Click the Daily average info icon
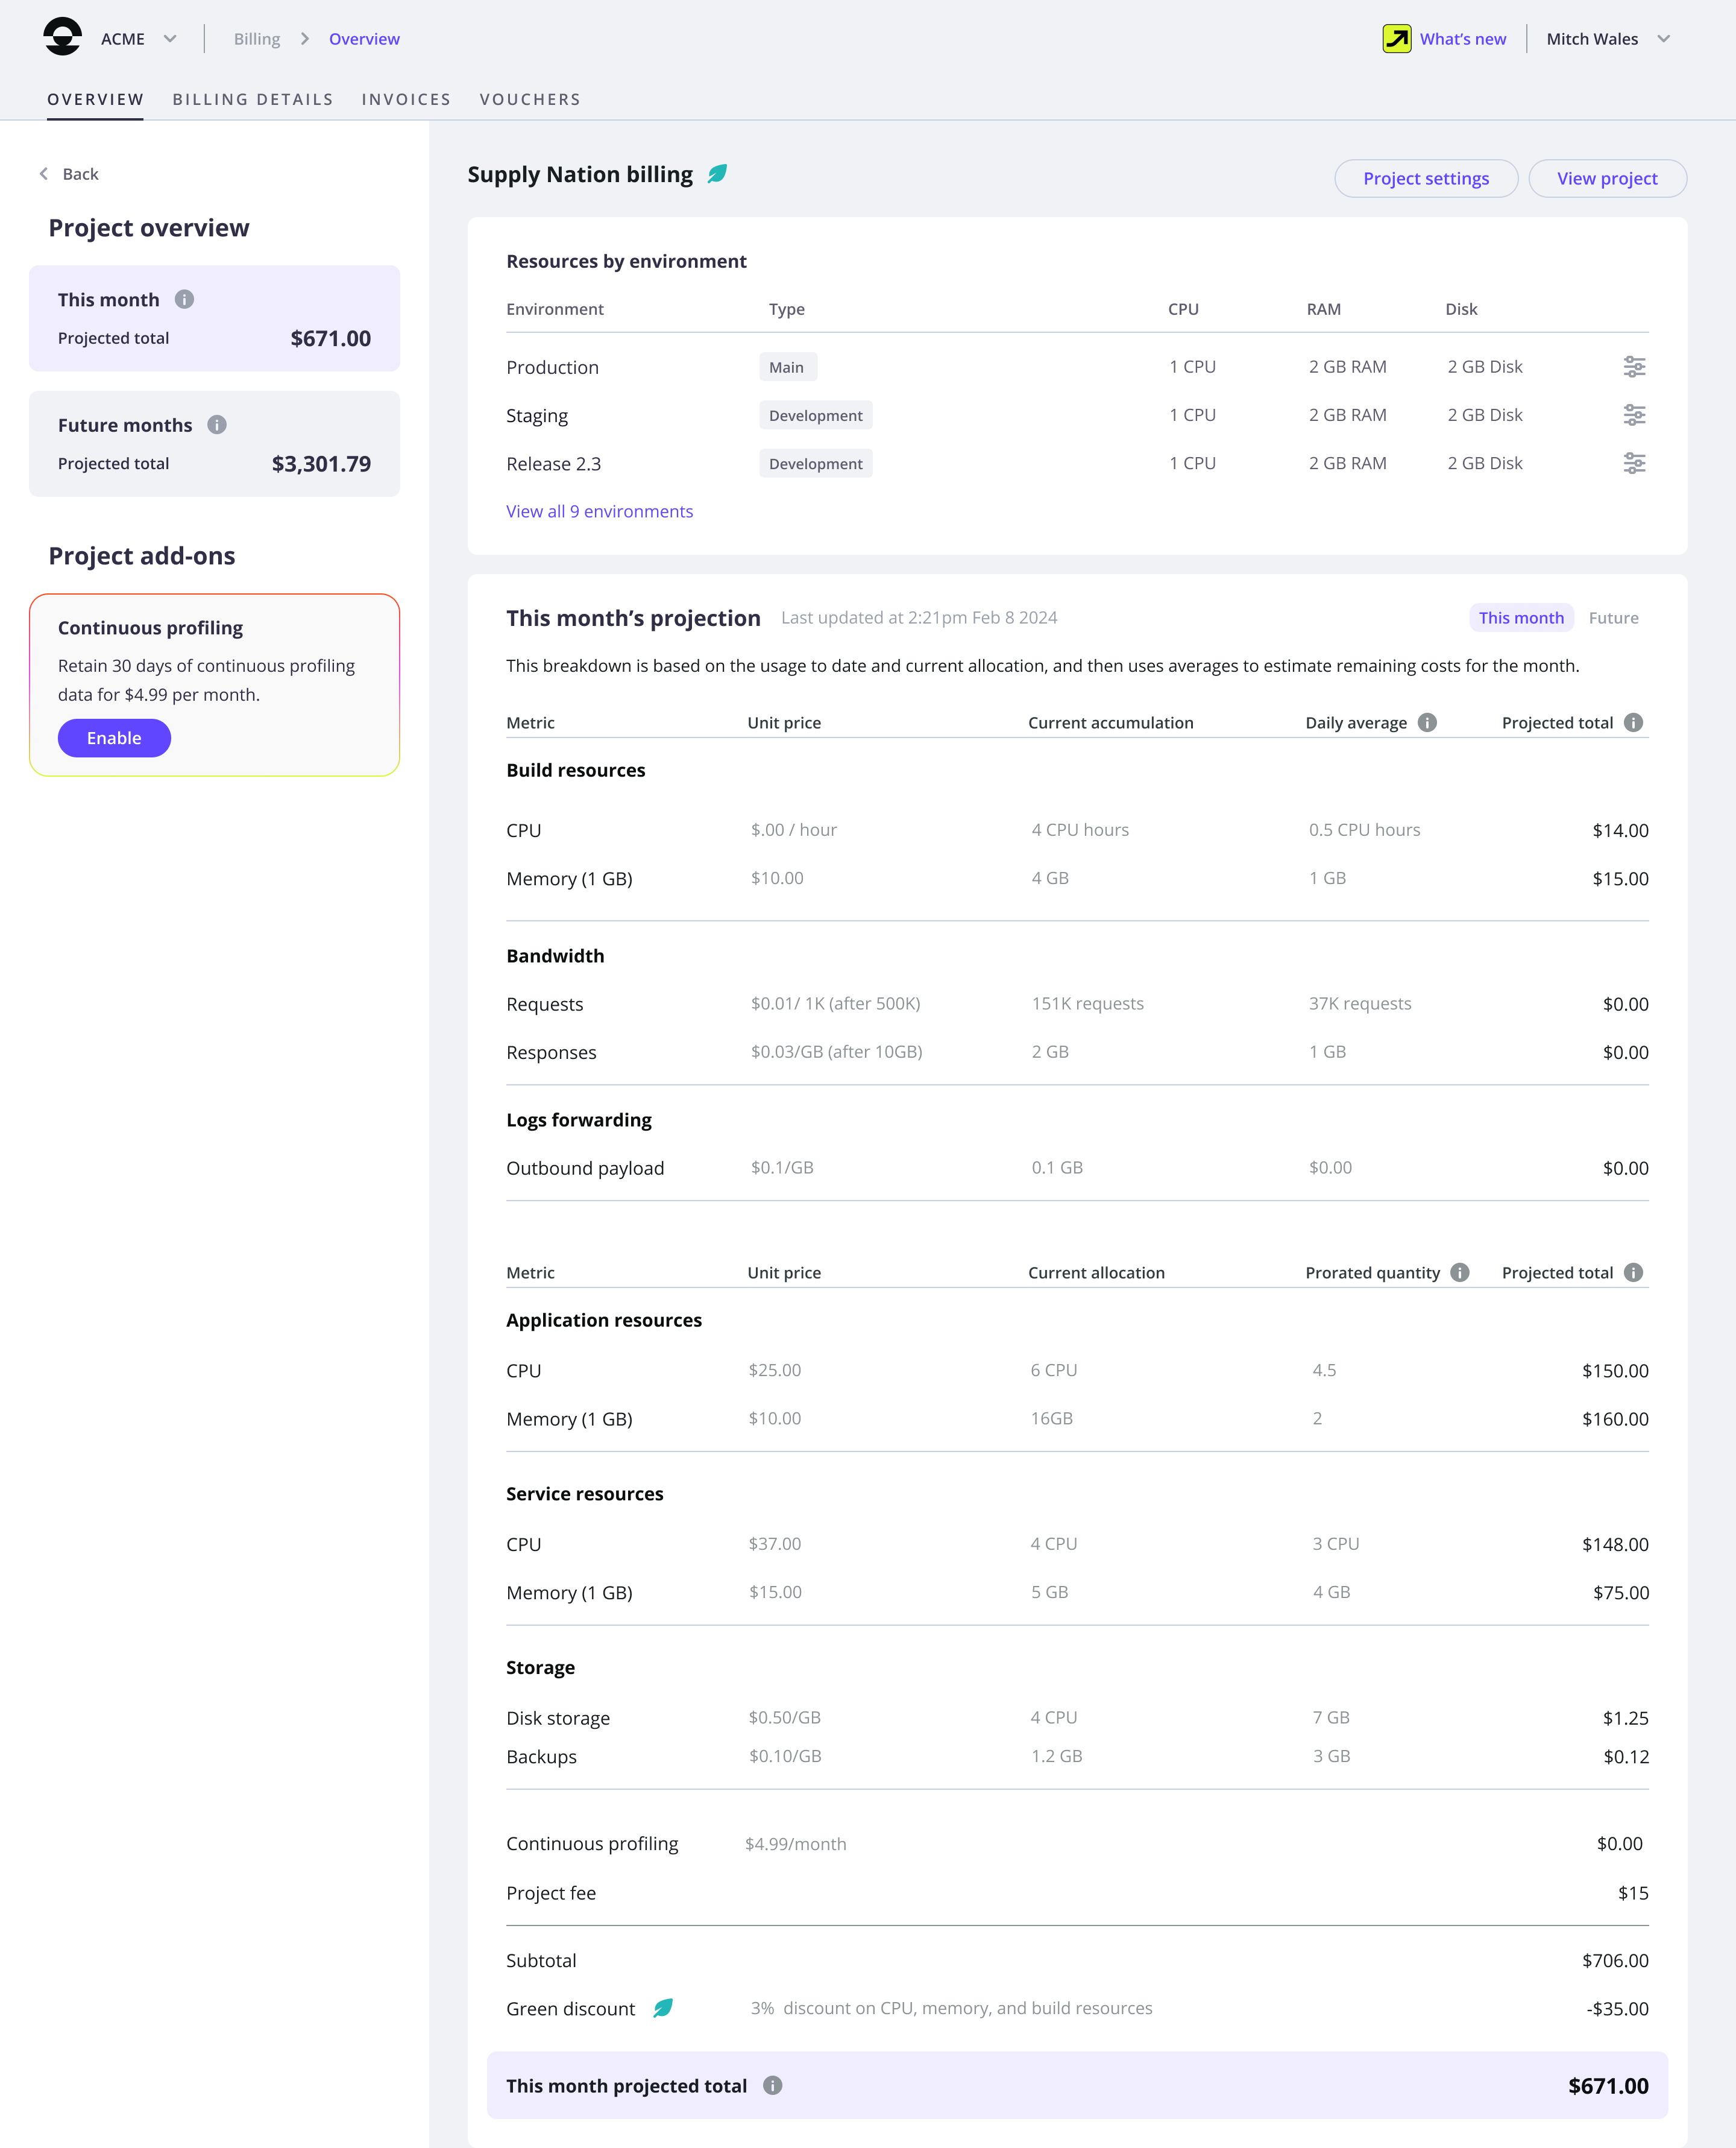 point(1427,722)
